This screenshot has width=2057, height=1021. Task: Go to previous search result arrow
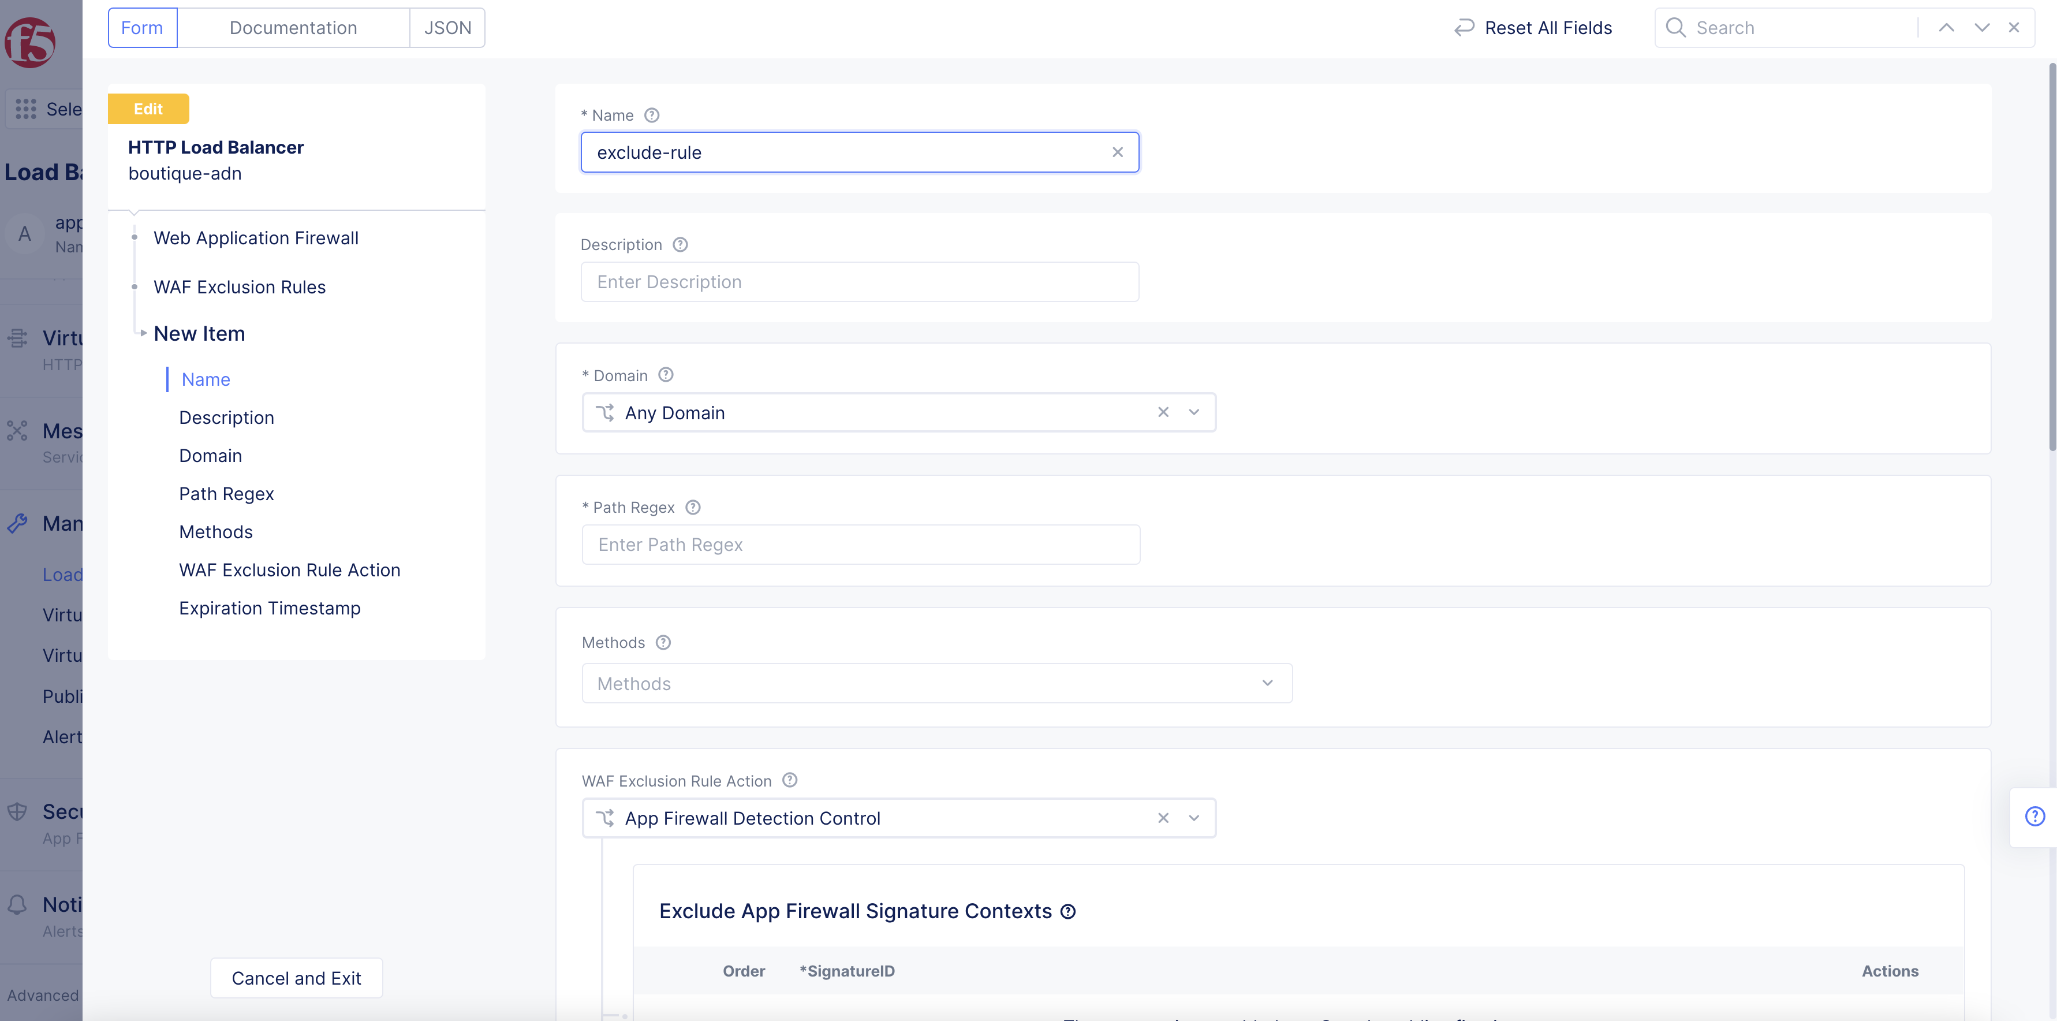(1946, 28)
